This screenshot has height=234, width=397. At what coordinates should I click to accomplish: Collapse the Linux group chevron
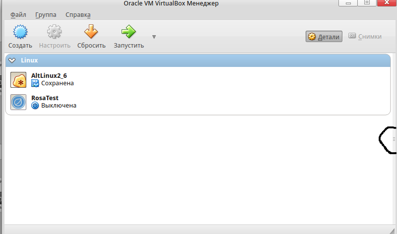(x=12, y=60)
